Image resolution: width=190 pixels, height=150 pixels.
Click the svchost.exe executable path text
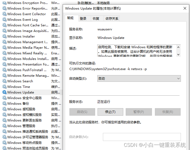[108, 69]
